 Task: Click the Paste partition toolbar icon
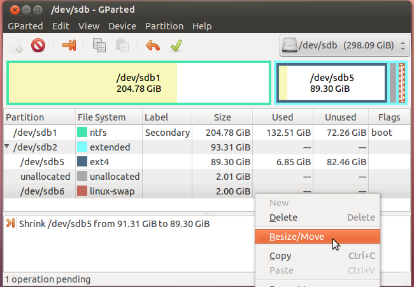pos(122,45)
